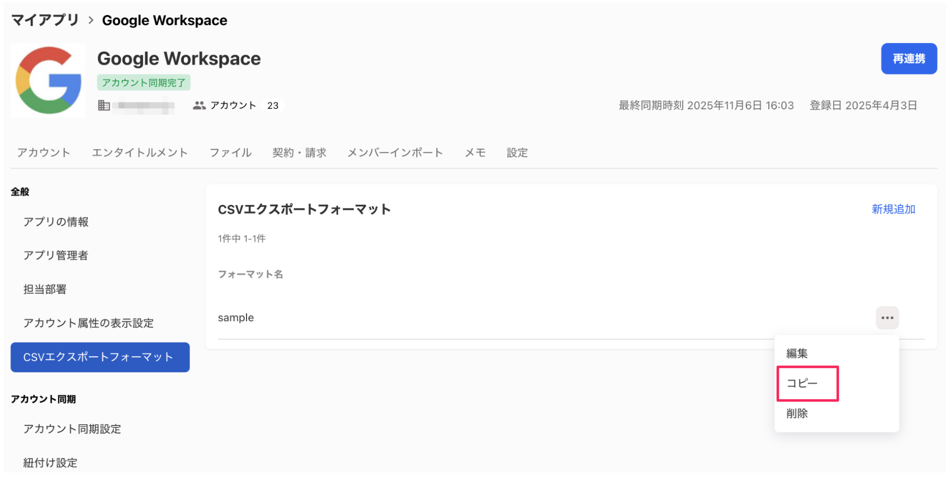Viewport: 948px width, 477px height.
Task: Open アプリの情報 in the sidebar
Action: coord(56,222)
